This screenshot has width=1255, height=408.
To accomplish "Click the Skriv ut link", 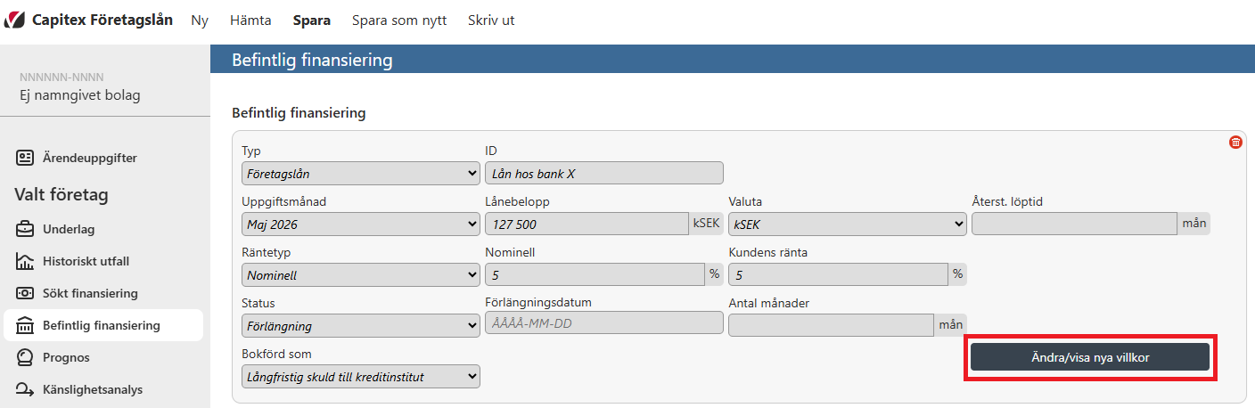I will (491, 20).
